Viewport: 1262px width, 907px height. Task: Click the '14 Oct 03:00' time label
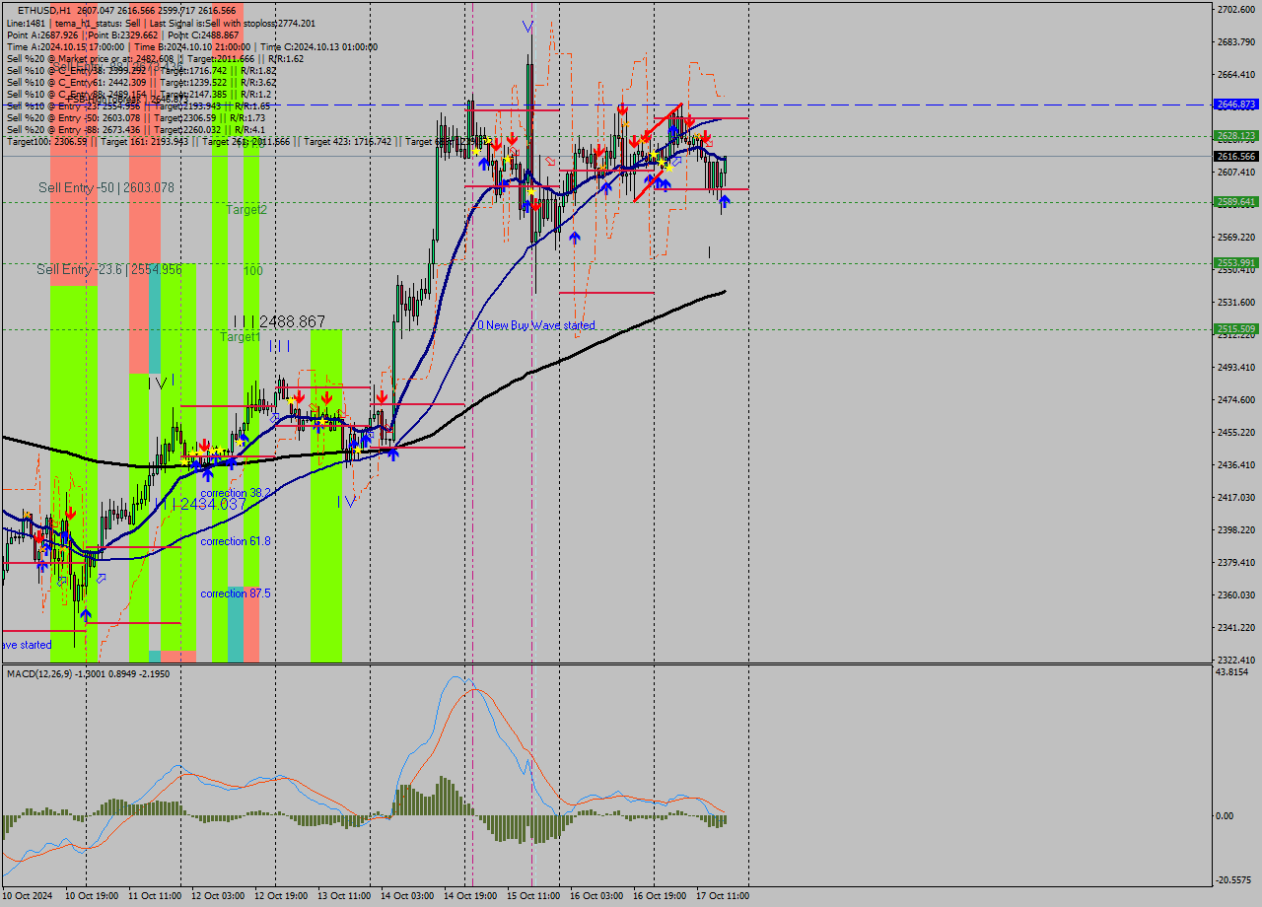(x=407, y=896)
